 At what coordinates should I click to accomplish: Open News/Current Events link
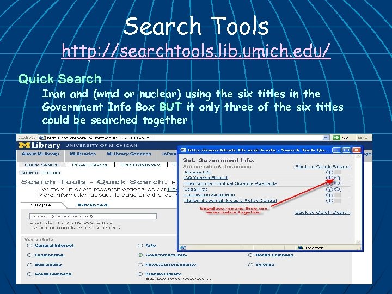pyautogui.click(x=171, y=265)
